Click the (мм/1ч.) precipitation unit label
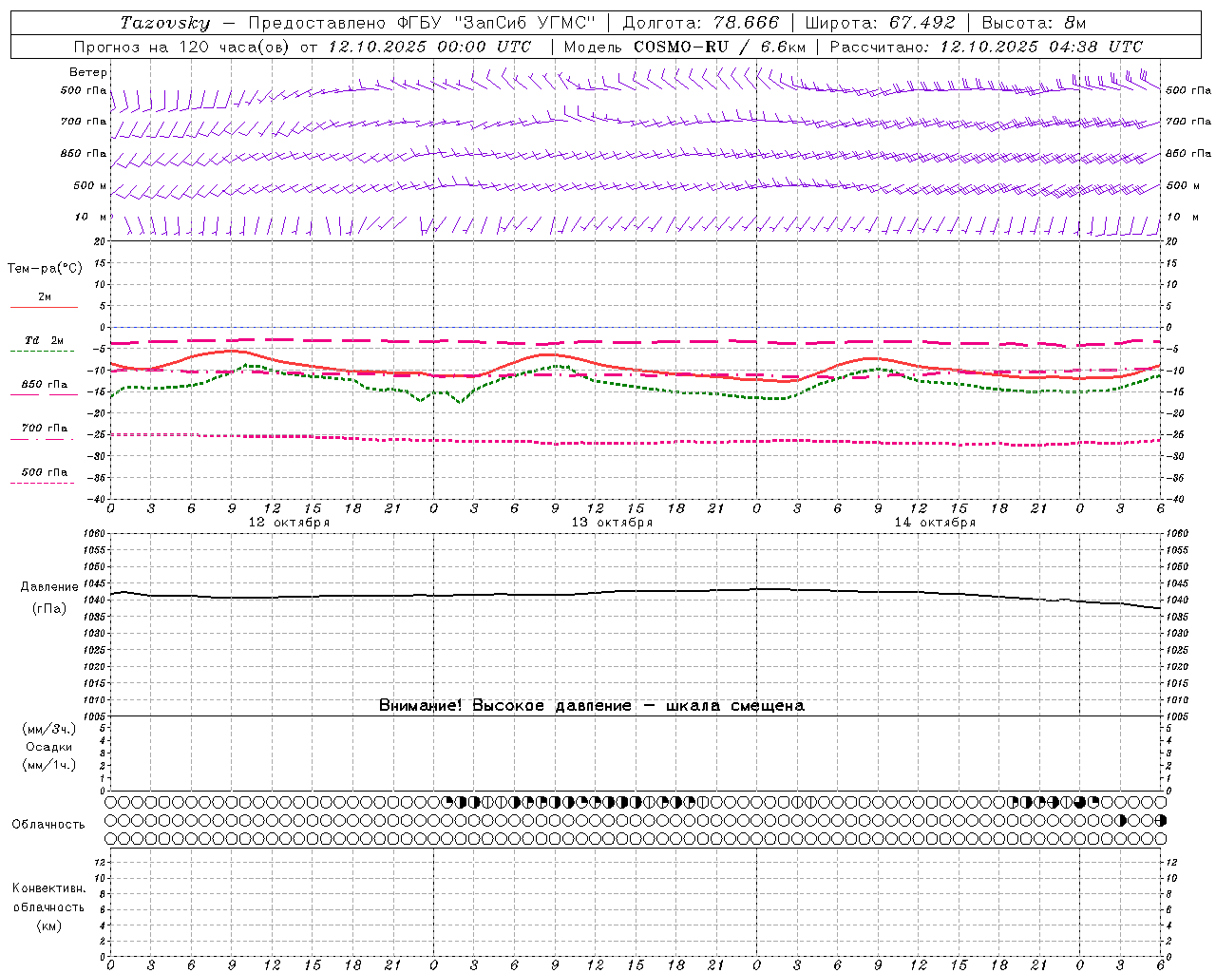The width and height of the screenshot is (1216, 973). (49, 765)
